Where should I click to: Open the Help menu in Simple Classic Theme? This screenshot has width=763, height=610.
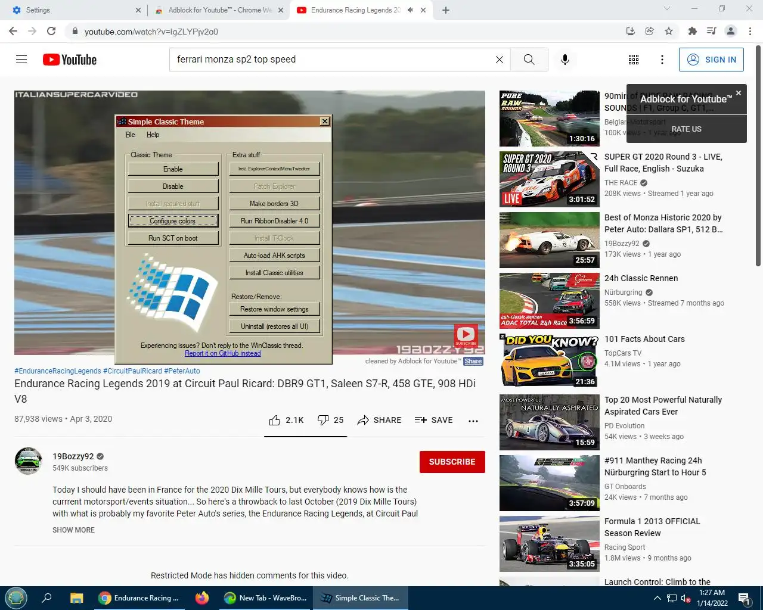[x=153, y=135]
